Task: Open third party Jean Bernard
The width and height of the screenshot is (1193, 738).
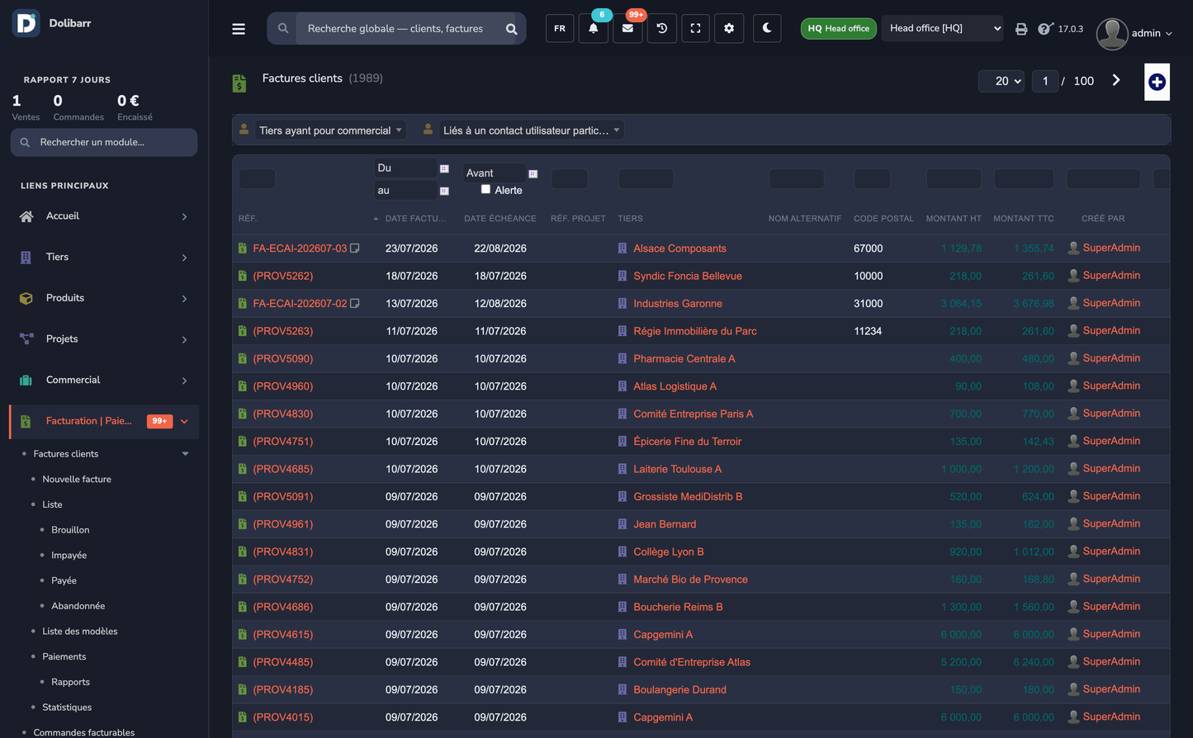Action: pyautogui.click(x=665, y=524)
